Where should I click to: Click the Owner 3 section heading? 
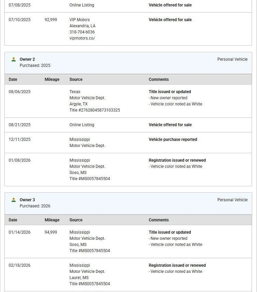tap(27, 200)
